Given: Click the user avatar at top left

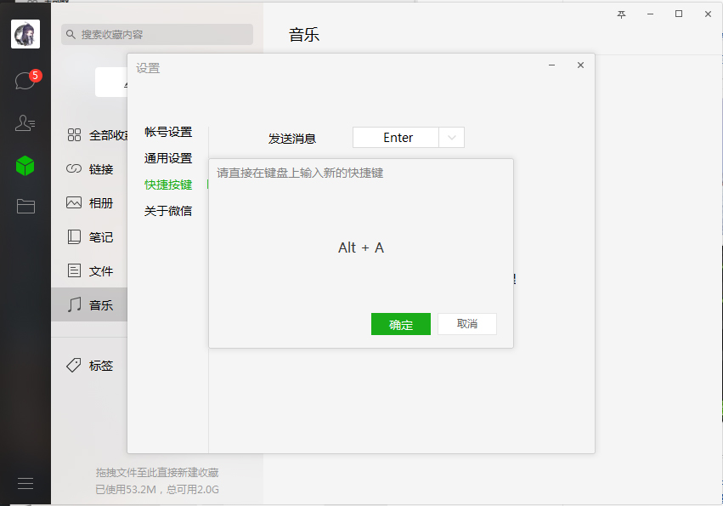Looking at the screenshot, I should 25,34.
